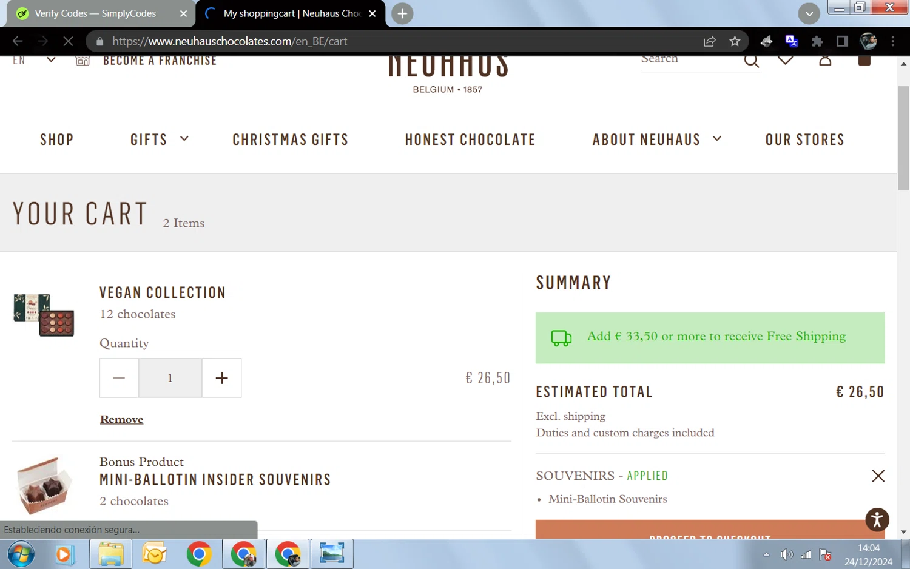Show hidden tray icons arrow
The height and width of the screenshot is (569, 910).
pos(766,554)
